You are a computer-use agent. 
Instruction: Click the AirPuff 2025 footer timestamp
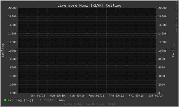point(89,104)
